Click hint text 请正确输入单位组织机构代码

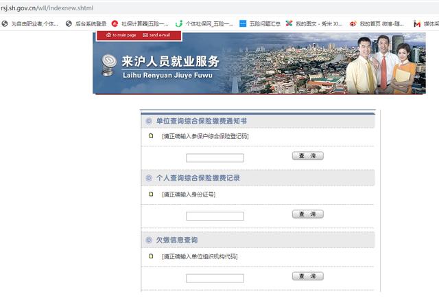click(x=200, y=256)
